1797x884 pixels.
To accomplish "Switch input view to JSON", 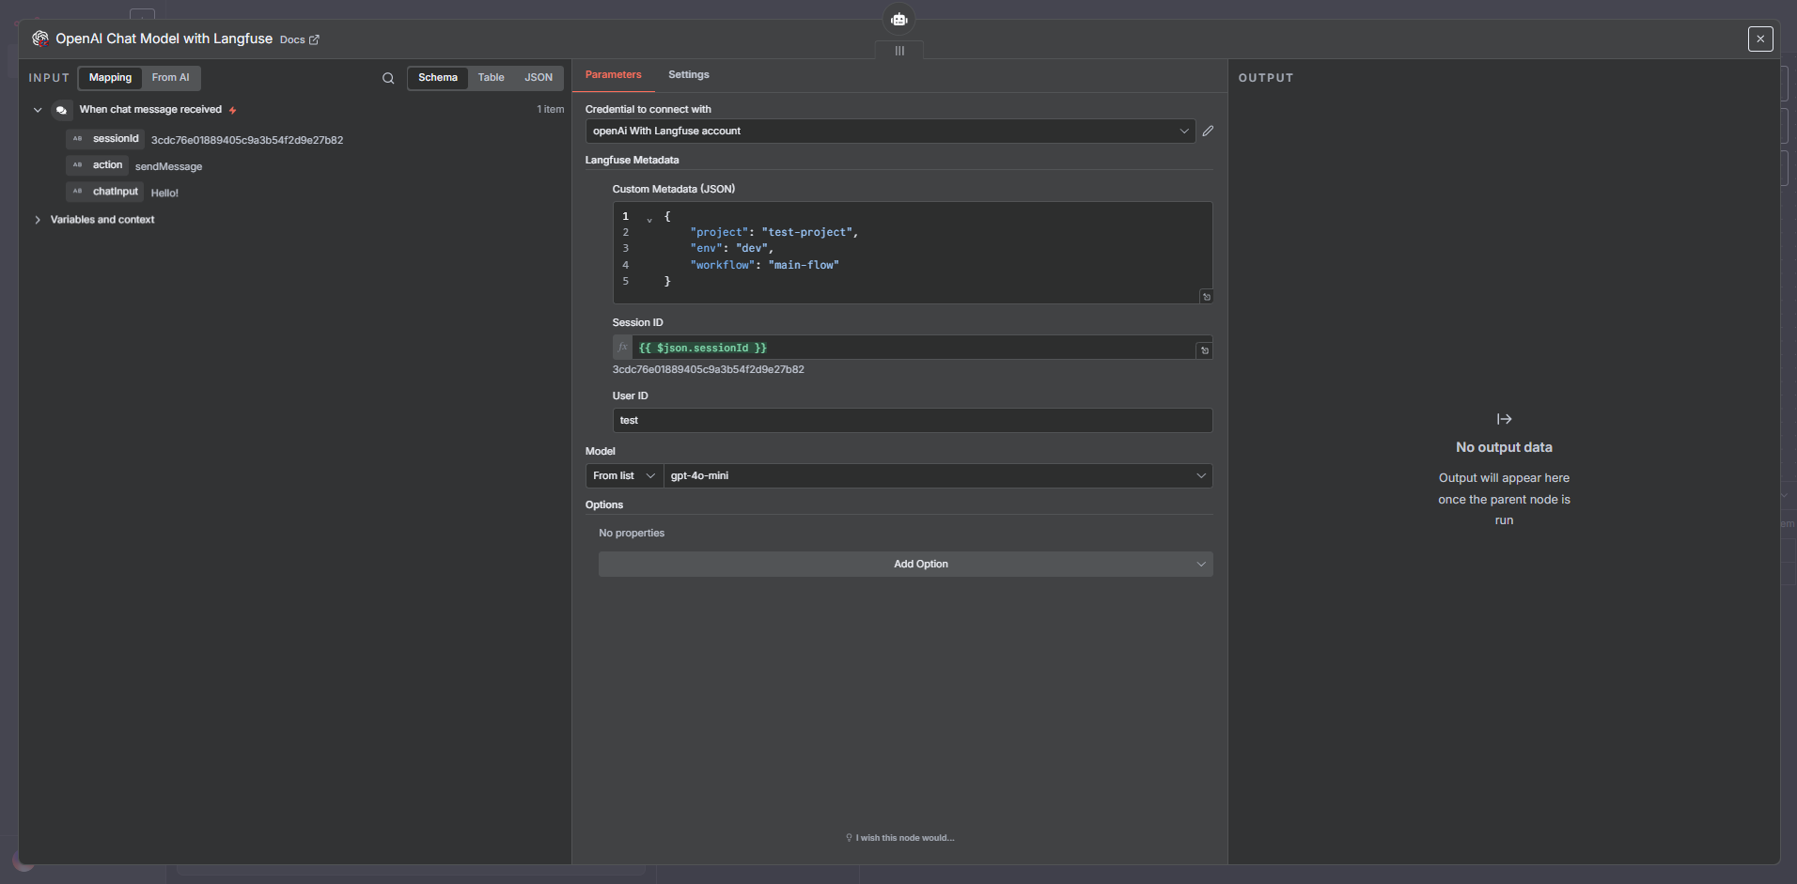I will tap(538, 78).
